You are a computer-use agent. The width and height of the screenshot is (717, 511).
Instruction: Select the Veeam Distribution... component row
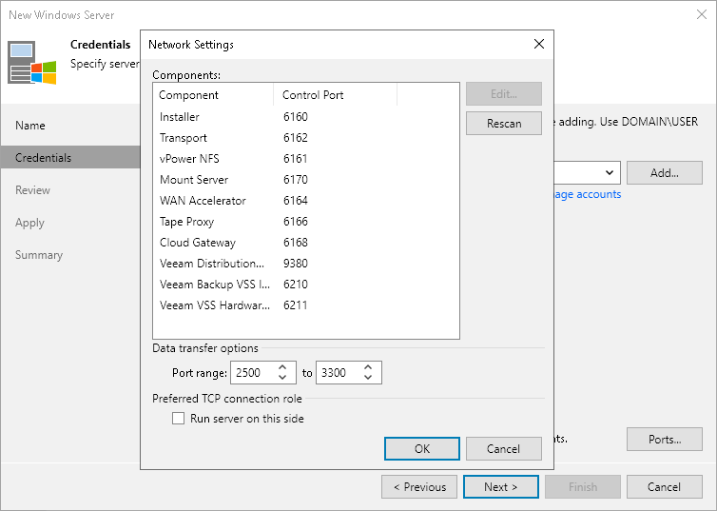pyautogui.click(x=306, y=264)
